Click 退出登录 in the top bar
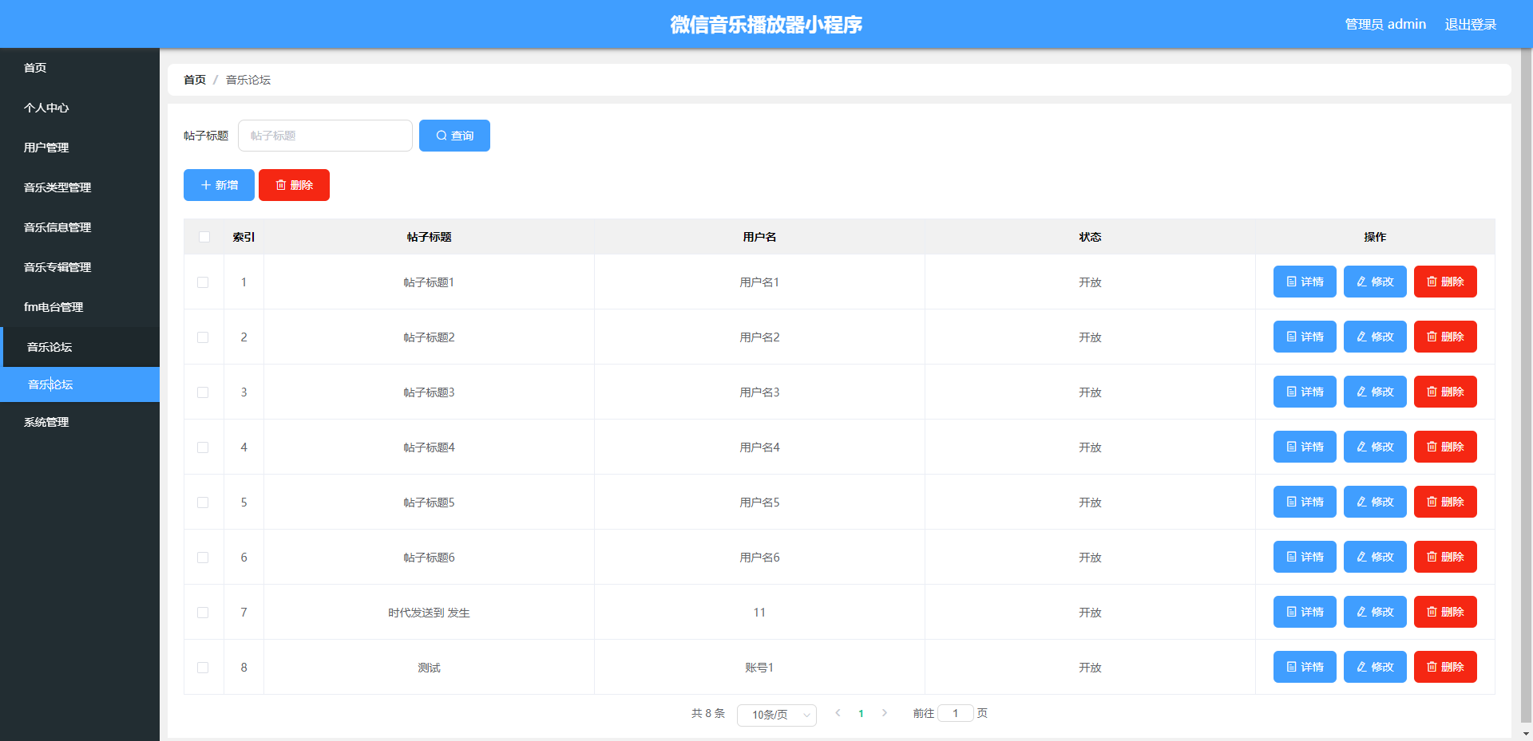 point(1470,24)
